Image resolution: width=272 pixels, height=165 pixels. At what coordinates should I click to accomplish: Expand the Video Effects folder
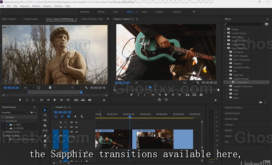225,44
